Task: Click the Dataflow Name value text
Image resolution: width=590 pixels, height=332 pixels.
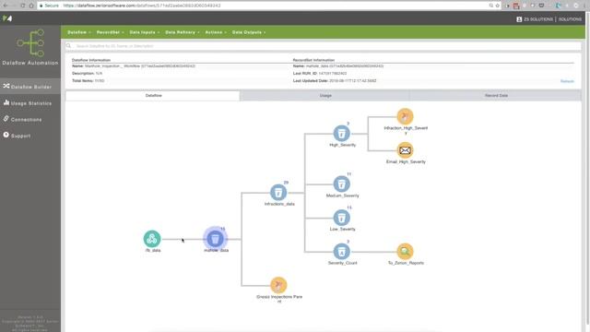Action: point(140,66)
